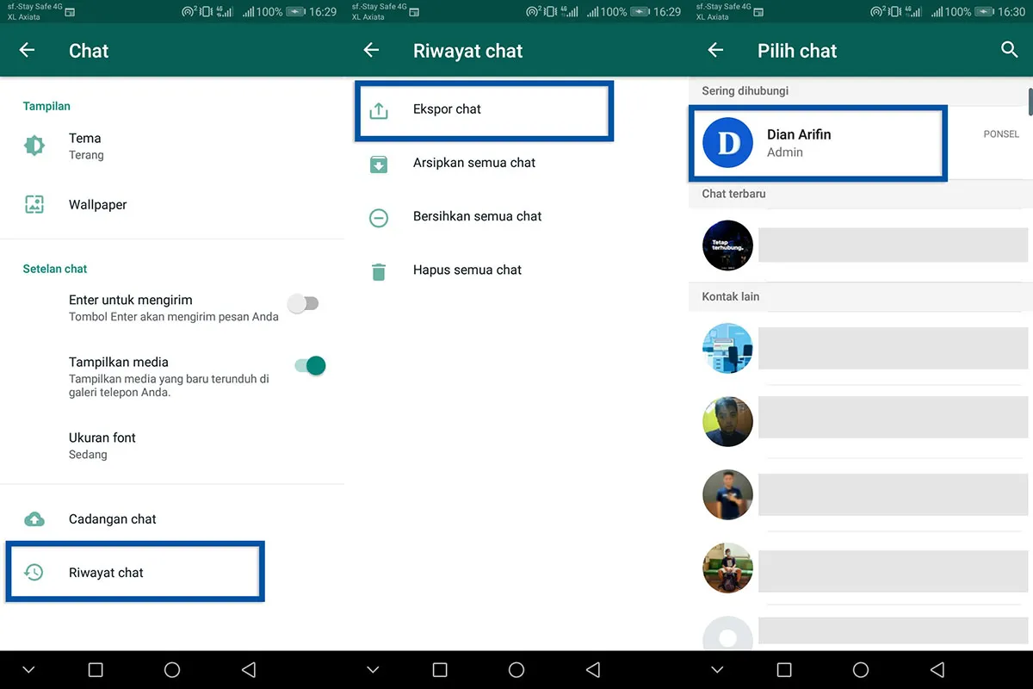This screenshot has width=1033, height=689.
Task: Click the Ekspor chat upload icon
Action: [x=379, y=110]
